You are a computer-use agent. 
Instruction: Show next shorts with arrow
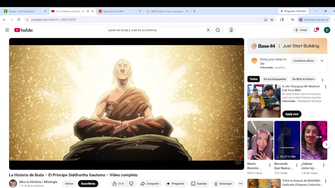point(326,144)
